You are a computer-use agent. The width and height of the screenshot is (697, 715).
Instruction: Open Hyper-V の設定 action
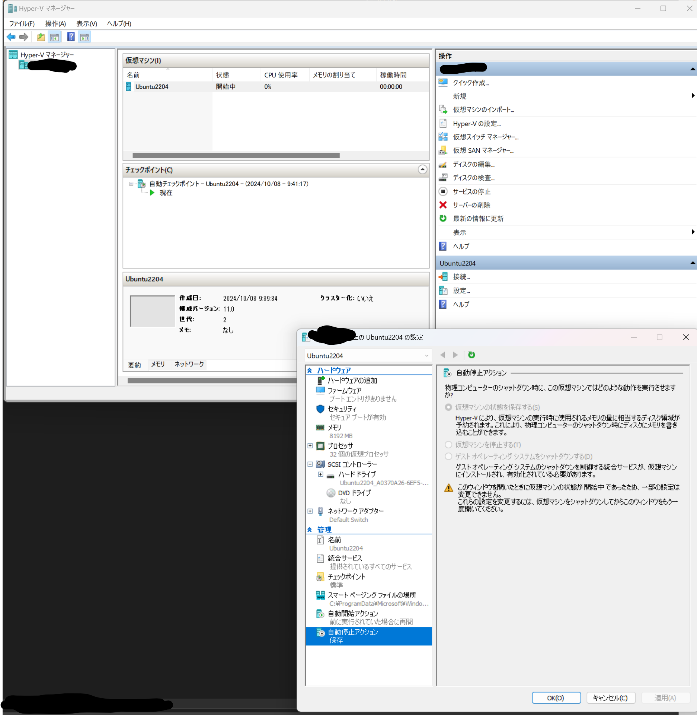tap(476, 124)
